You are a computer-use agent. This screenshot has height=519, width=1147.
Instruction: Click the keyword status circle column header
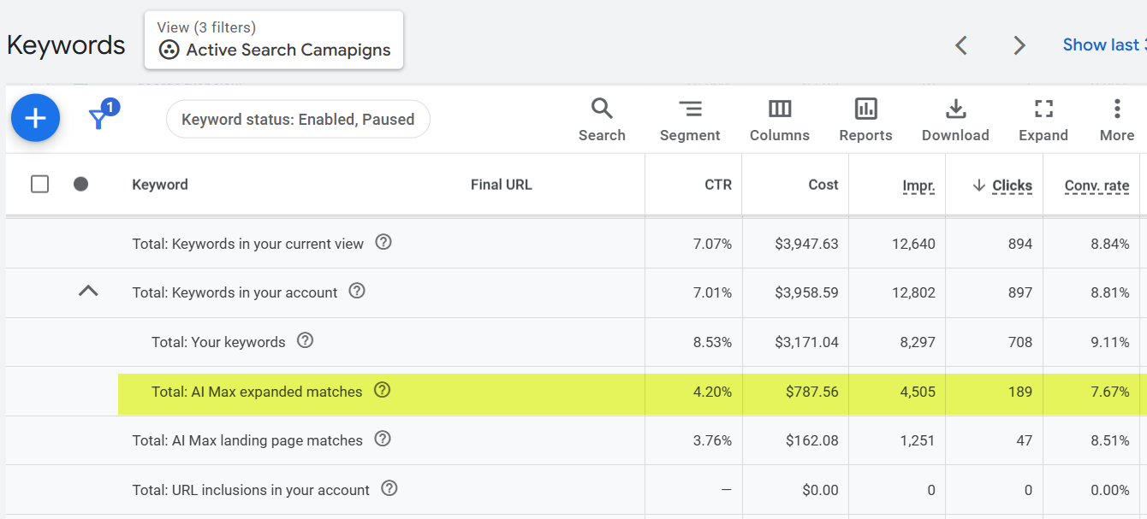tap(80, 184)
